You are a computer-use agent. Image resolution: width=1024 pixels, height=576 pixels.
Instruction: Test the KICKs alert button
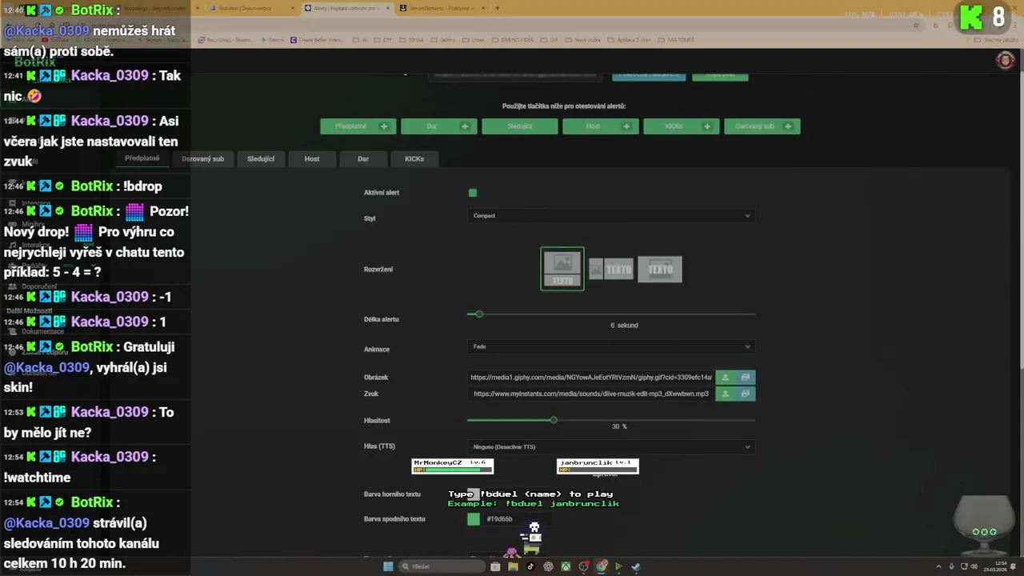(x=682, y=126)
